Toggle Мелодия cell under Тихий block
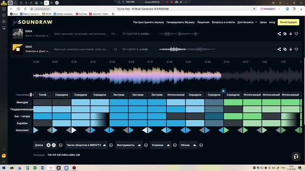The image size is (305, 171). click(42, 102)
